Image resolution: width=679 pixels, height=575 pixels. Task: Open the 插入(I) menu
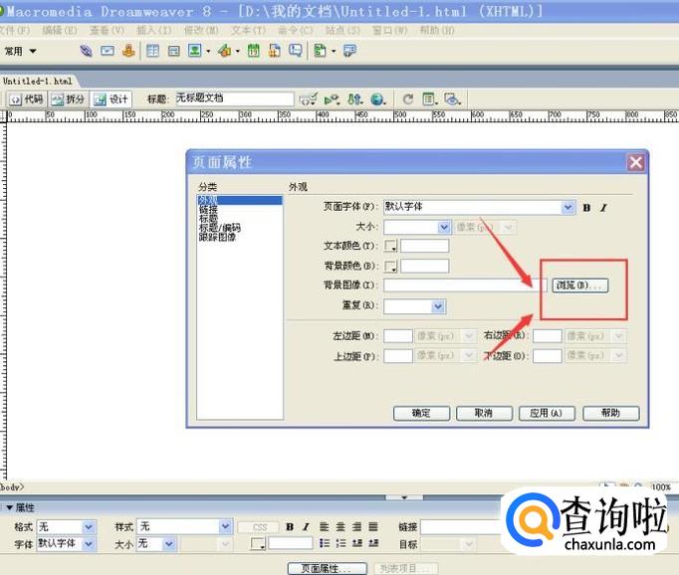pos(154,30)
